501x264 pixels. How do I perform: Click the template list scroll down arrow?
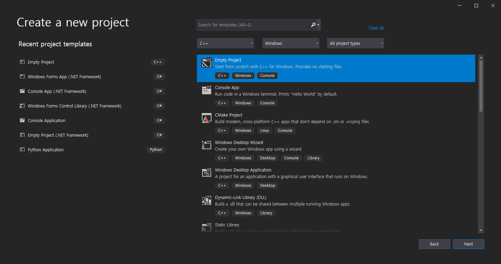(481, 230)
